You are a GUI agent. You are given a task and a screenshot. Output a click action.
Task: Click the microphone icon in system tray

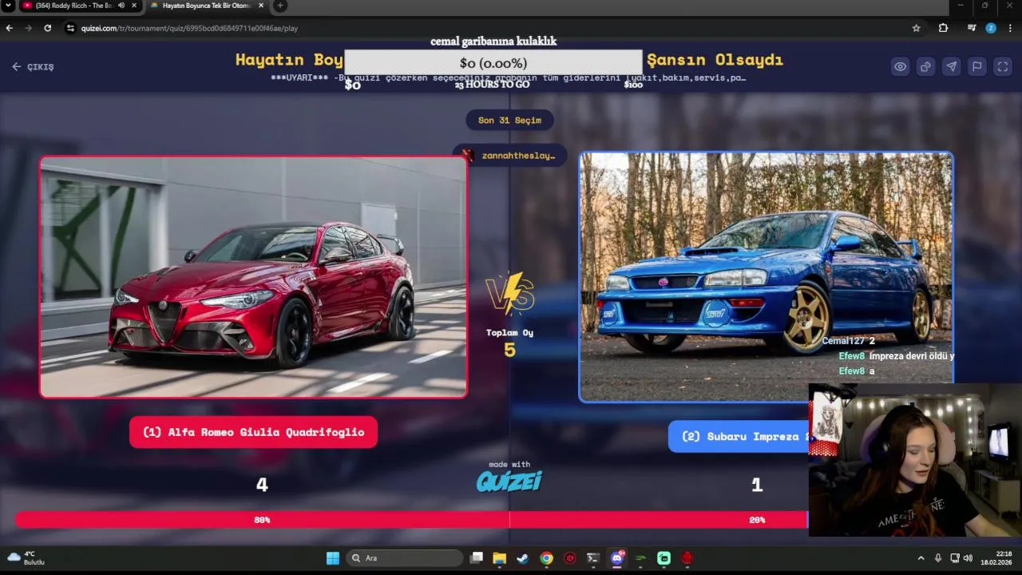click(938, 558)
